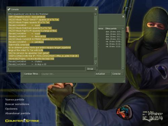Click the console command input field
Screen dimensions: 168x126
click(x=47, y=69)
